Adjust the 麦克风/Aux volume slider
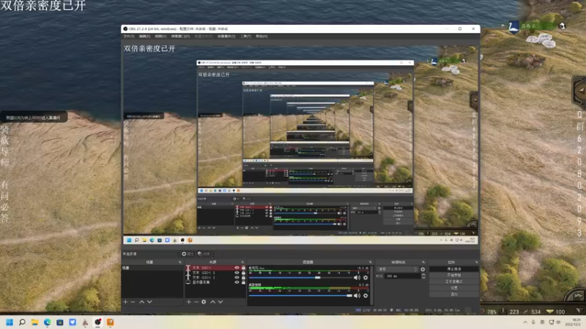Screen dimensions: 586x329 coord(301,278)
